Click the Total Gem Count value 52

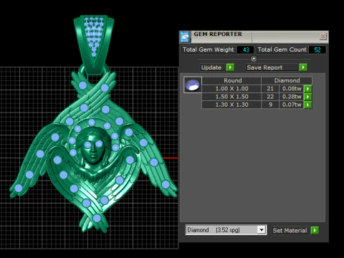[317, 49]
